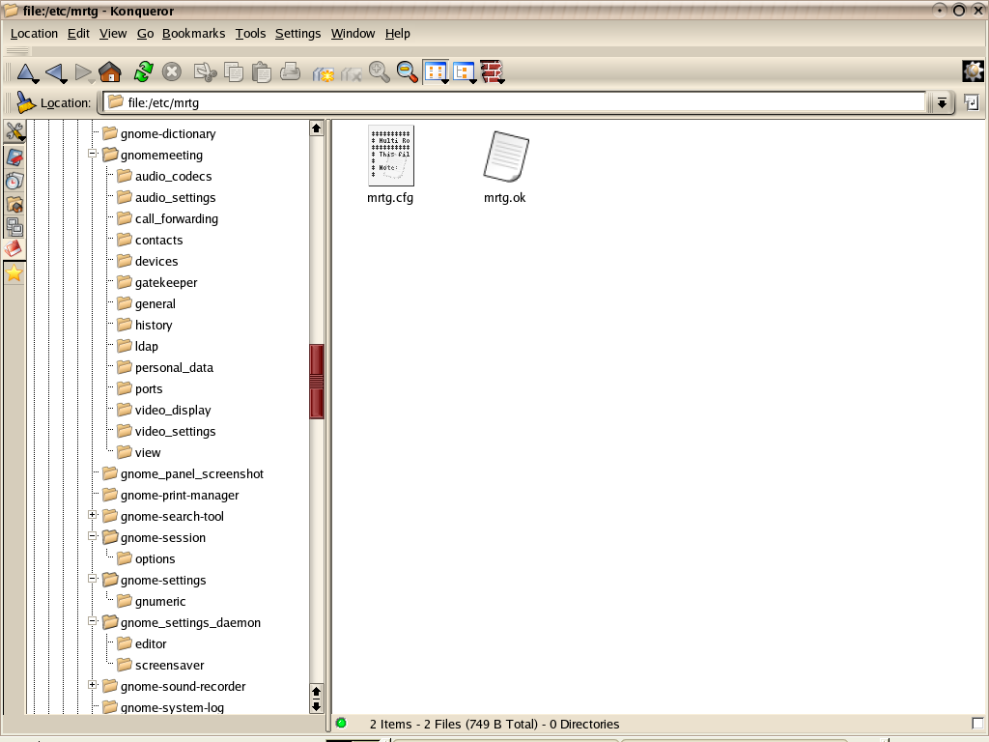Click the Go button beside location bar
This screenshot has height=742, width=989.
pyautogui.click(x=972, y=102)
